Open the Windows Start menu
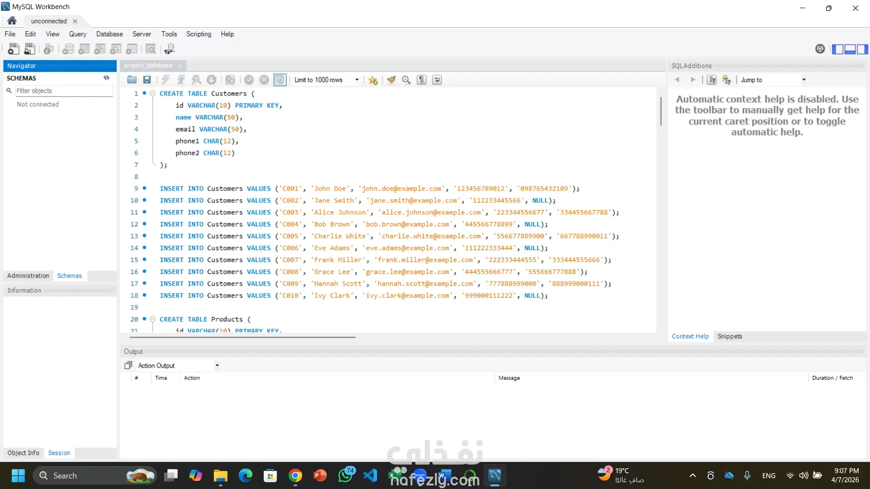The image size is (870, 489). point(18,476)
